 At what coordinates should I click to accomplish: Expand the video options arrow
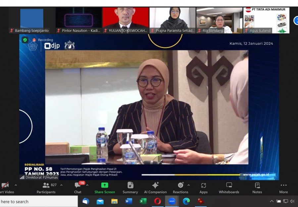[16, 185]
